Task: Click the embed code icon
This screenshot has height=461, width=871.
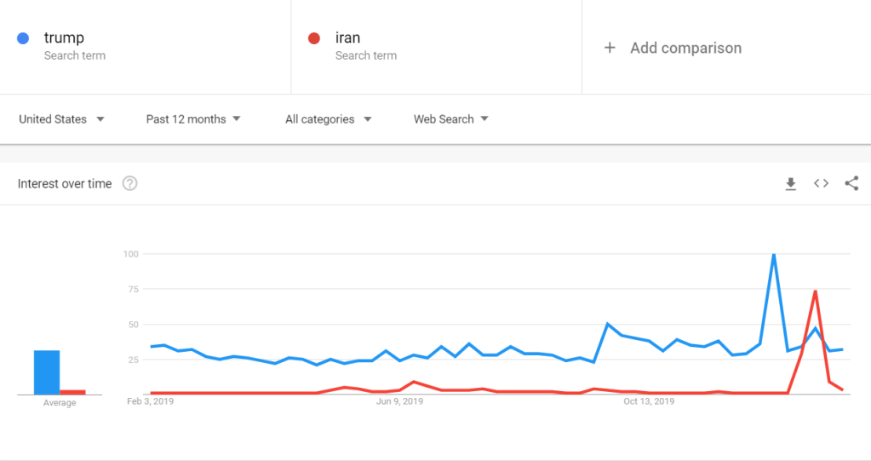Action: [821, 183]
